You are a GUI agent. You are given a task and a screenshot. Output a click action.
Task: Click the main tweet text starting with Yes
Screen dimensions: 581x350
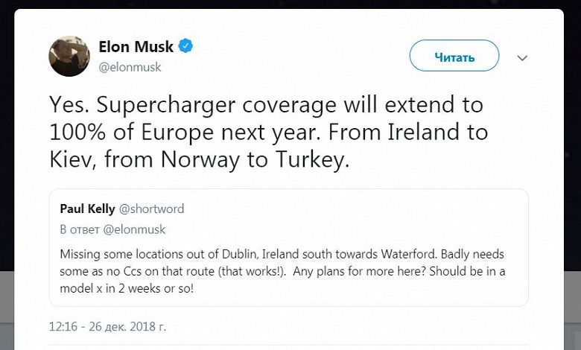click(268, 133)
